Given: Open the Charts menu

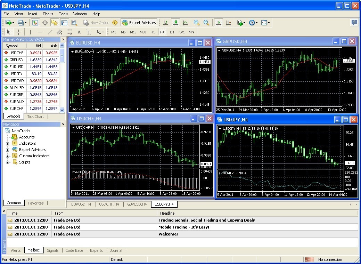Looking at the screenshot, I should click(48, 14).
